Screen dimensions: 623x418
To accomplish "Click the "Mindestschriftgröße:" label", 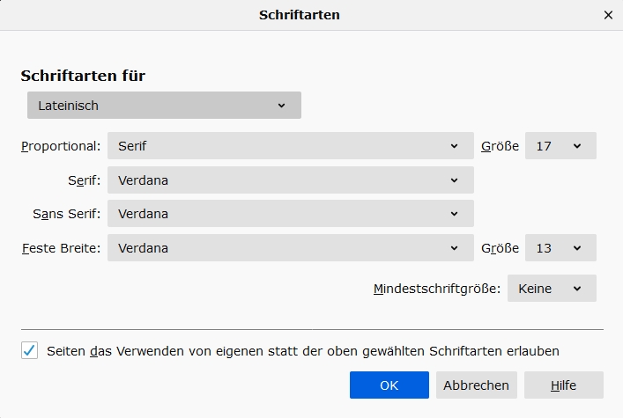I will pyautogui.click(x=437, y=289).
